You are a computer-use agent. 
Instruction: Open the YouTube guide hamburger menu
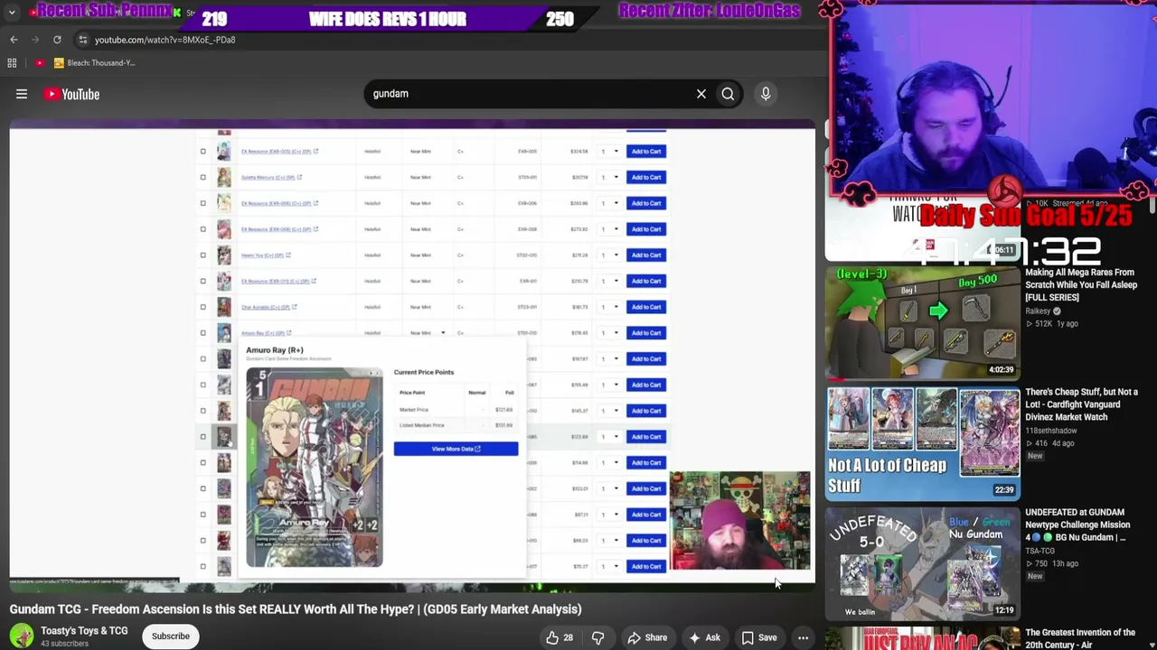coord(22,94)
